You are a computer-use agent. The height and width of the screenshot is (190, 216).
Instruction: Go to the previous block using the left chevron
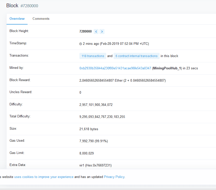coord(96,32)
